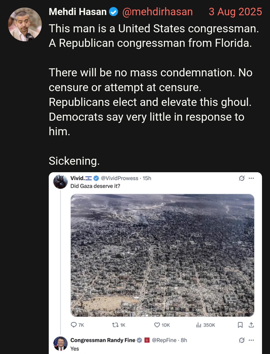Click the share icon on Vivid's post
Screen dimensions: 270x354
[251, 325]
